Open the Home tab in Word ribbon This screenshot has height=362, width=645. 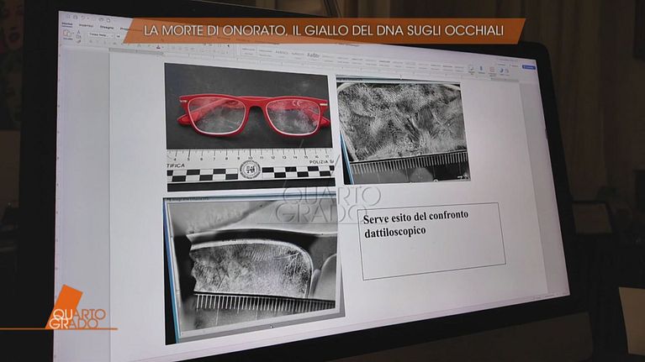66,24
